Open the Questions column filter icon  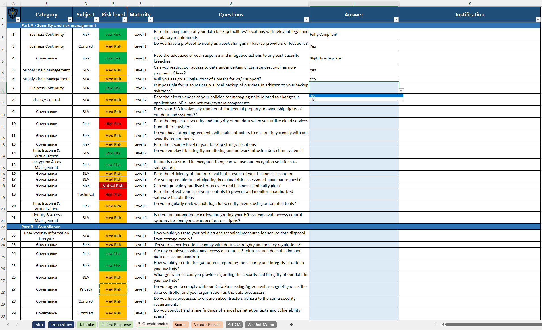tap(306, 20)
